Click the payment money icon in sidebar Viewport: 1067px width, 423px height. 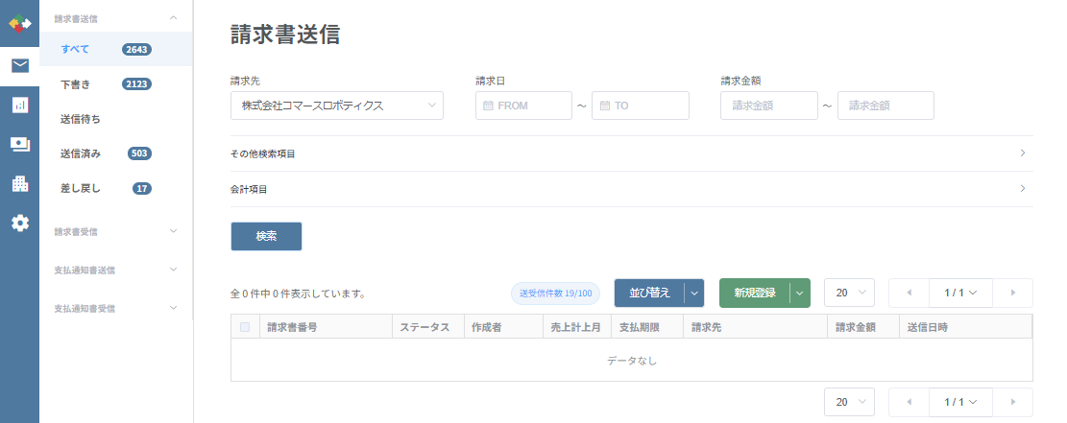(x=19, y=144)
